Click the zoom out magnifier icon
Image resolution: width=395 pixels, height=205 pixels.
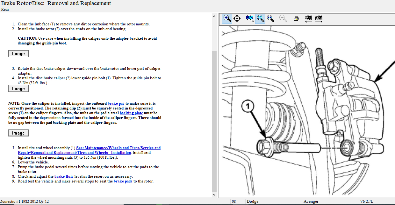283,18
